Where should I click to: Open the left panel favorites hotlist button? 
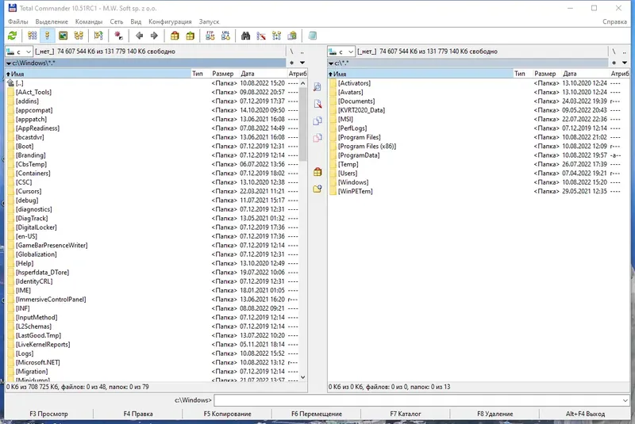[x=291, y=63]
